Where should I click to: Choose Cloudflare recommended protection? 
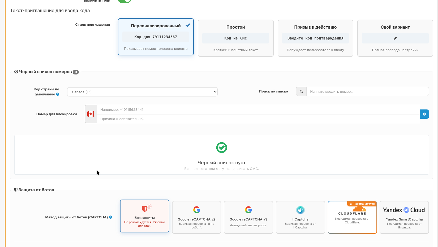point(352,217)
